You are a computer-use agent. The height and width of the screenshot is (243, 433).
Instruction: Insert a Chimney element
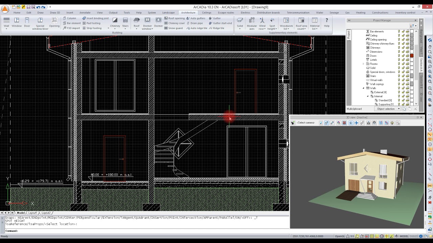point(115,23)
